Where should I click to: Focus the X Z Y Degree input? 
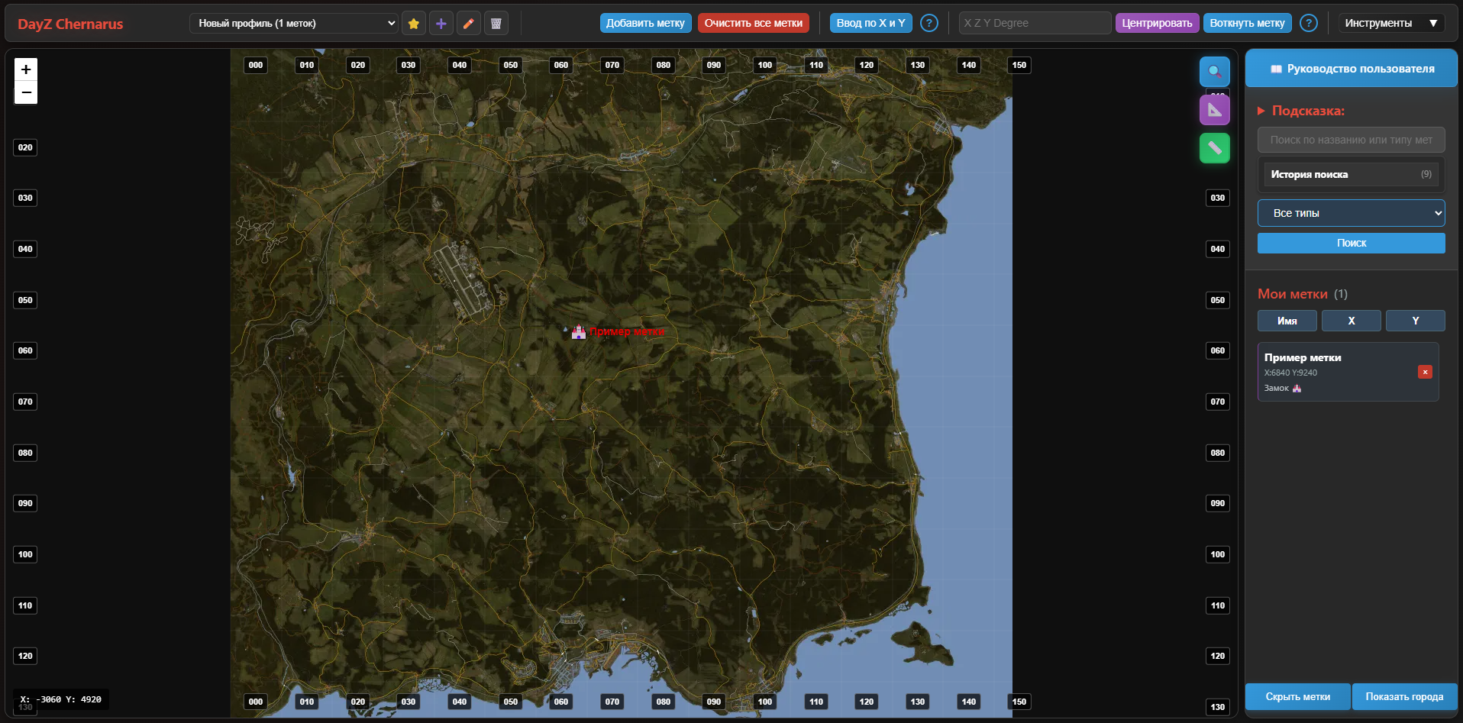click(x=1034, y=23)
